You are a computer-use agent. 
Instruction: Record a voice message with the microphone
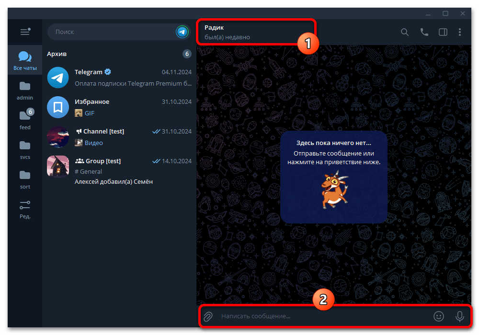pyautogui.click(x=459, y=316)
